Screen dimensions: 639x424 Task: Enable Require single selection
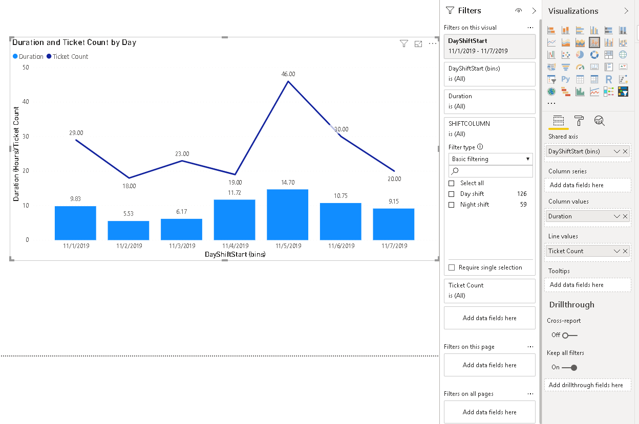click(x=451, y=267)
